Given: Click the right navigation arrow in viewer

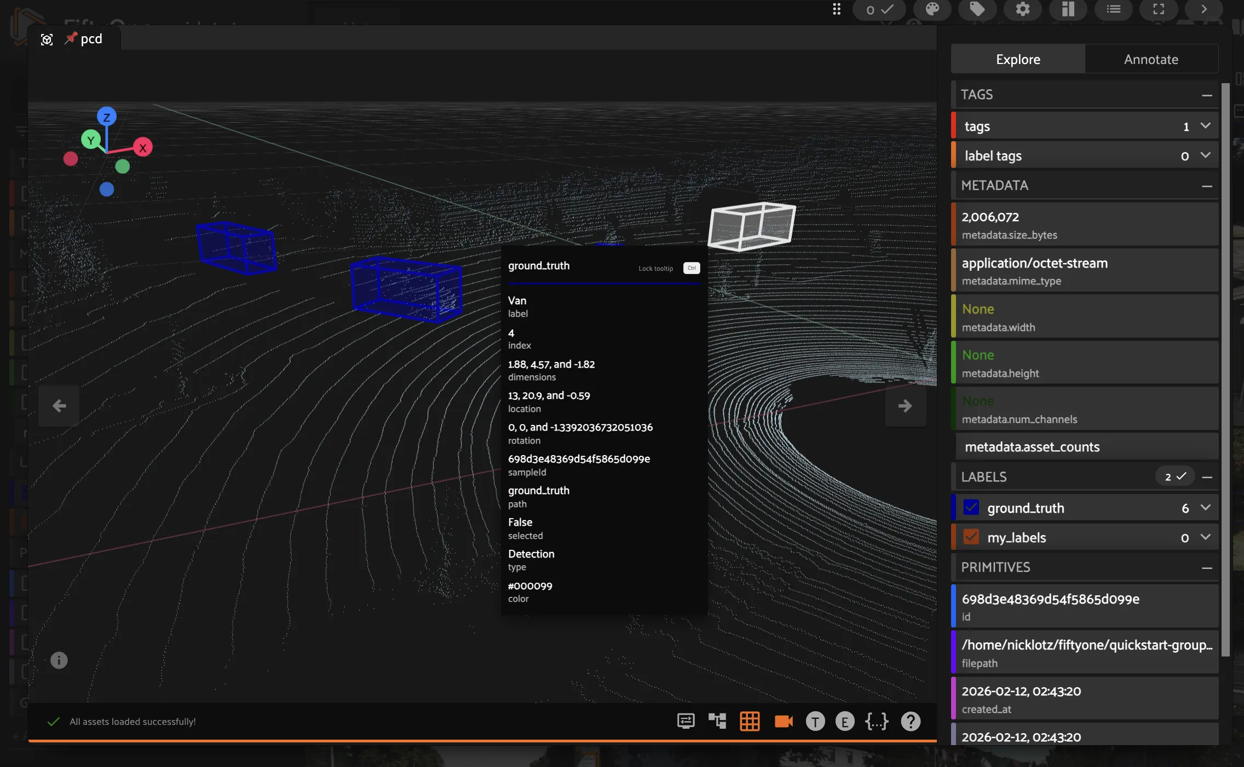Looking at the screenshot, I should 906,405.
